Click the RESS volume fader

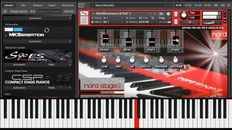[x=129, y=42]
